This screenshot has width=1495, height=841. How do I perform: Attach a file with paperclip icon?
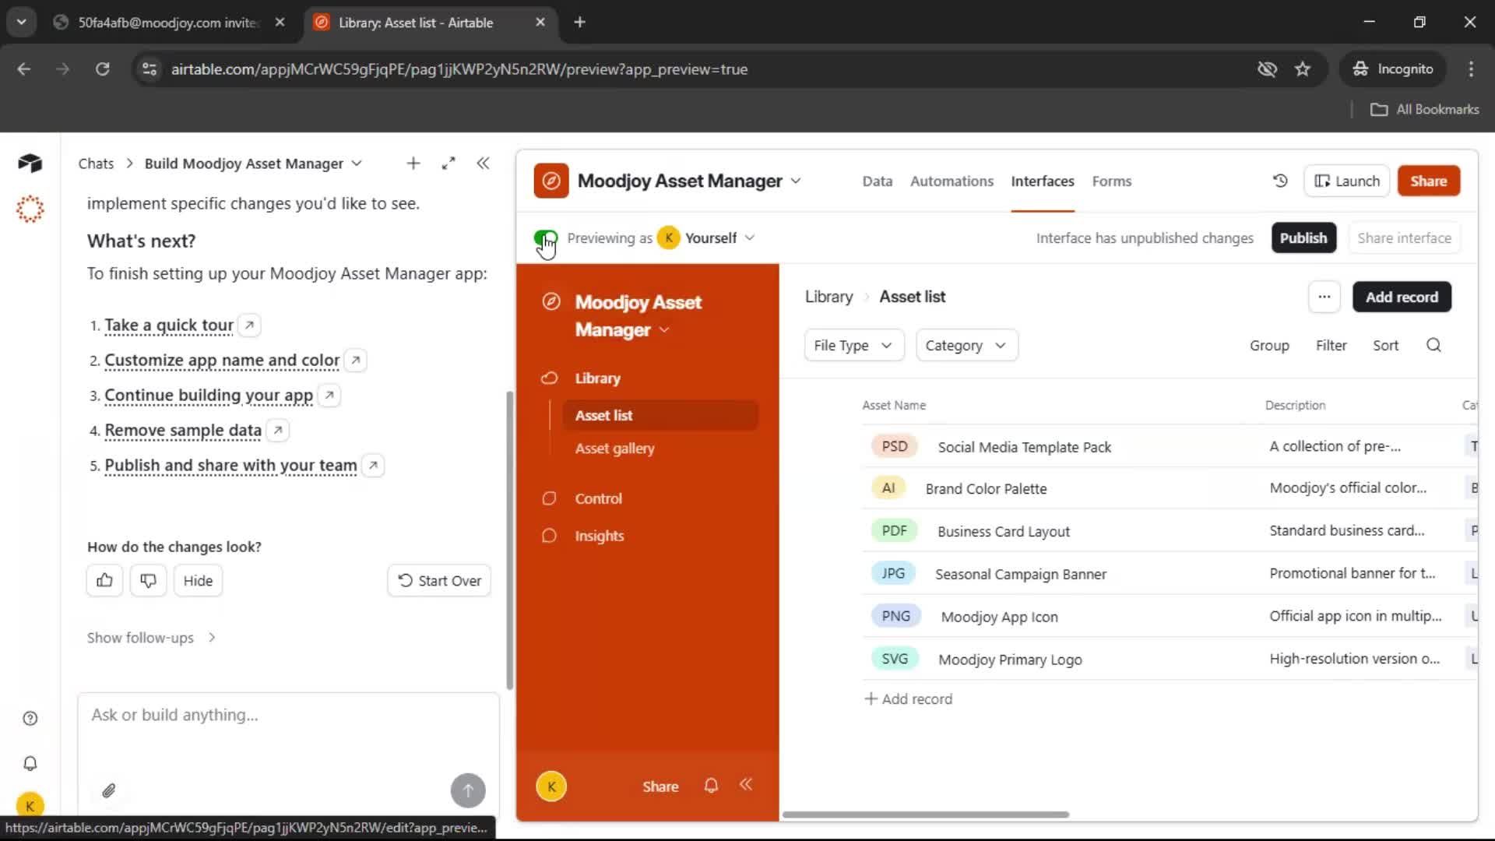(109, 790)
